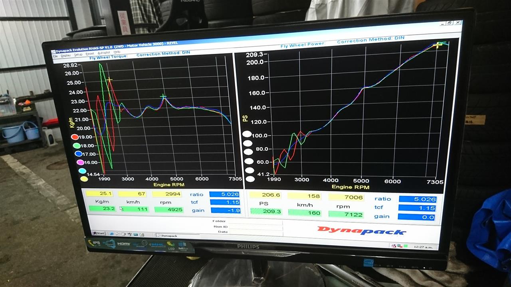511x287 pixels.
Task: Select the red run color marker
Action: 75,137
